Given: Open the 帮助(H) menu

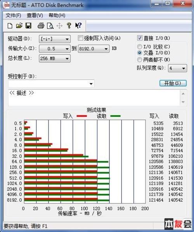Looking at the screenshot, I should point(57,16).
